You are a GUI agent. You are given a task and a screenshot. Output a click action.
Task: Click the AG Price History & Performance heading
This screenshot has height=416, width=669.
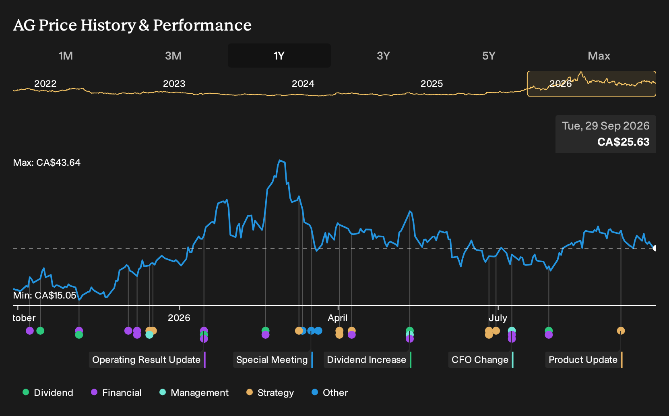pyautogui.click(x=132, y=25)
